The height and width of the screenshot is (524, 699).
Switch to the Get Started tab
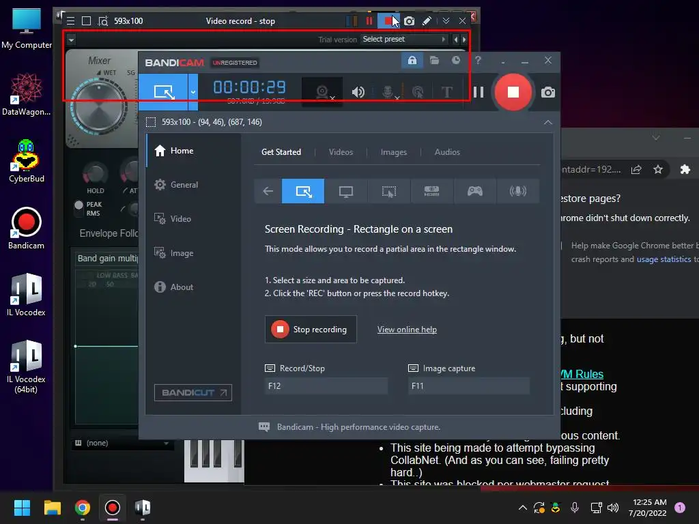tap(281, 152)
